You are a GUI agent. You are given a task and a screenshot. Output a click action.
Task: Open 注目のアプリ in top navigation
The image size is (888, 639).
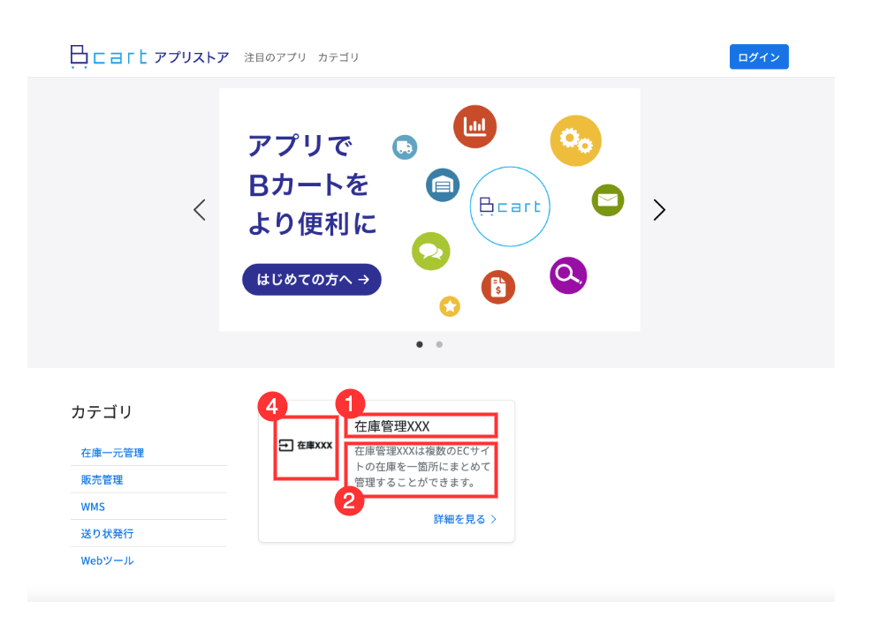(x=276, y=57)
